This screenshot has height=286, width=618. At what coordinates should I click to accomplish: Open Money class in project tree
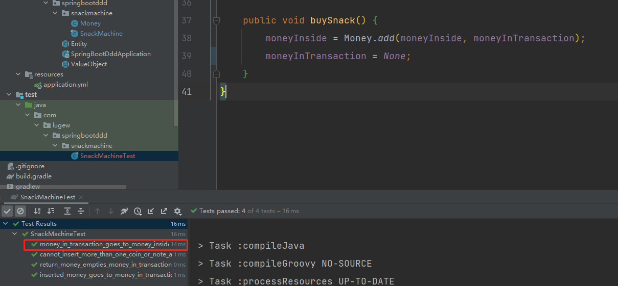pyautogui.click(x=90, y=23)
